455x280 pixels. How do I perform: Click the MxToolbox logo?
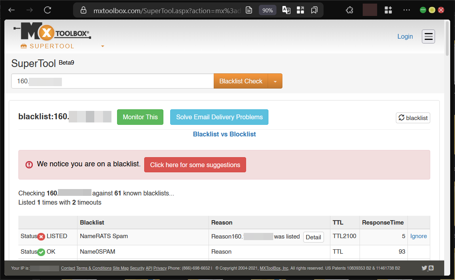pyautogui.click(x=52, y=32)
